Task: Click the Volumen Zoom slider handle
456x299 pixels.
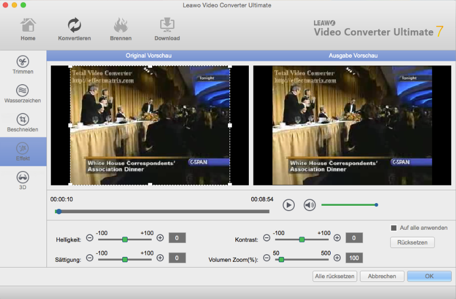Action: point(281,260)
